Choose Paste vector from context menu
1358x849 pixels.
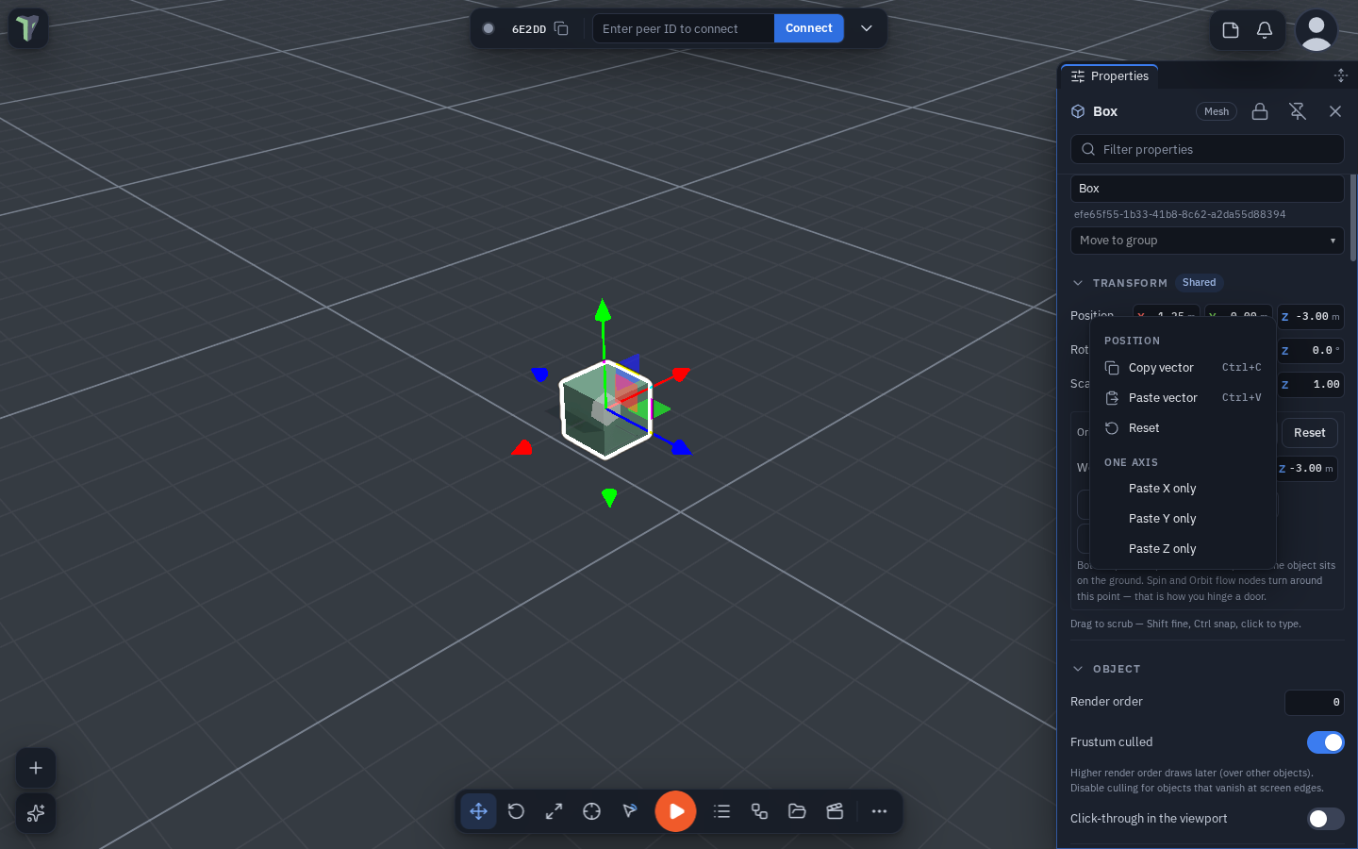click(x=1183, y=398)
